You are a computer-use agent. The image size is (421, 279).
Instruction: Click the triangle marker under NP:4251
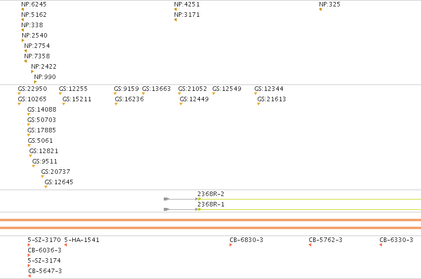tap(175, 9)
